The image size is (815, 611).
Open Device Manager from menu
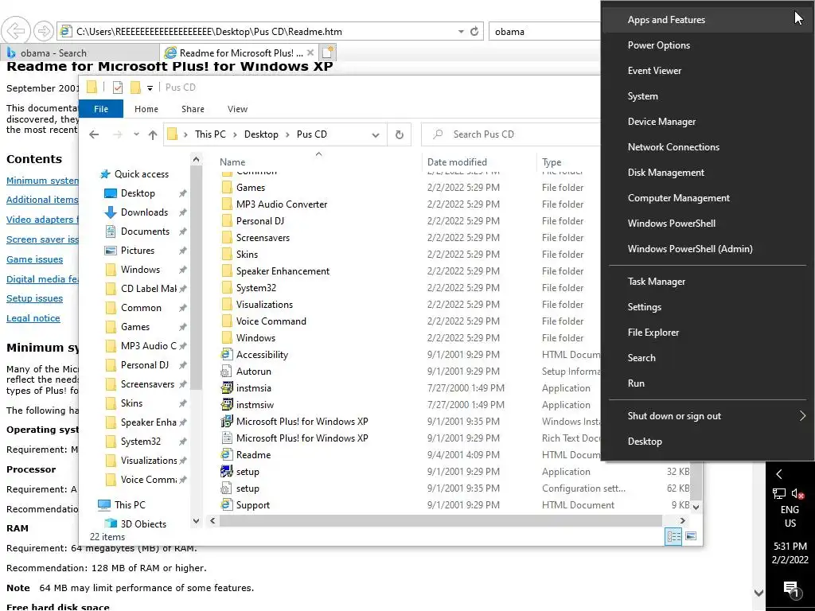click(708, 122)
